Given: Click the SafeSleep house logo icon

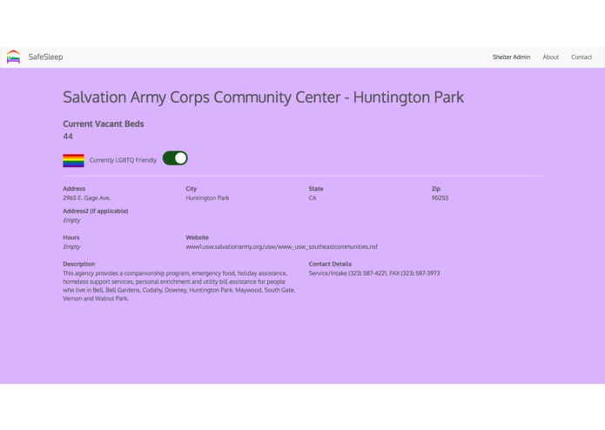Looking at the screenshot, I should click(x=14, y=57).
